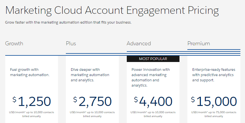Click 'Power innovation with advanced marketing' description

click(x=150, y=77)
